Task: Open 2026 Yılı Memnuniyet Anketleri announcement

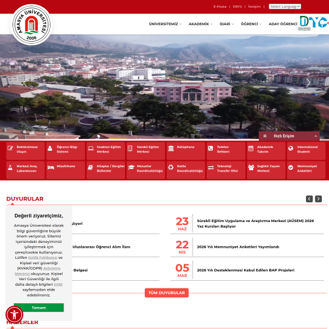Action: tap(238, 247)
